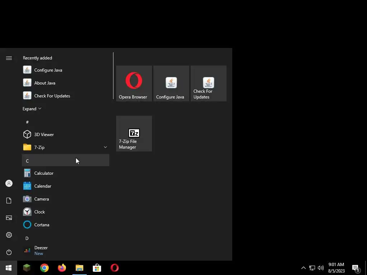Open the 3D Viewer app
Viewport: 367px width, 275px height.
click(66, 135)
